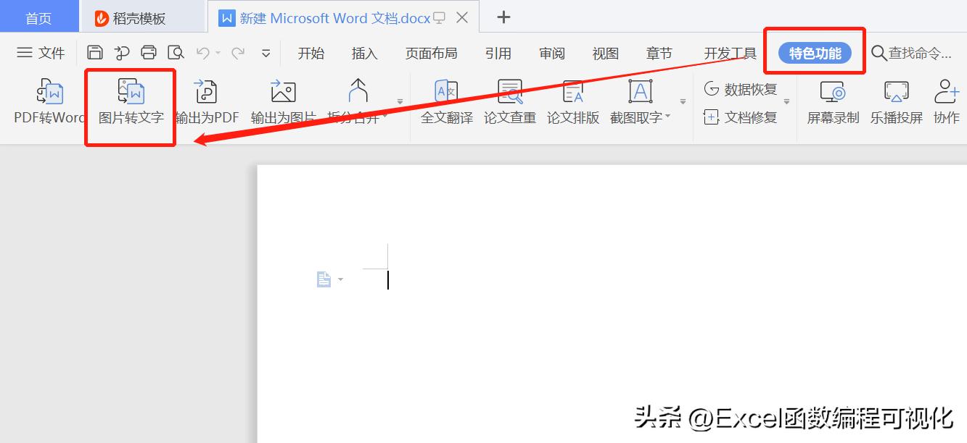Open the 特色功能 ribbon tab
Screen dimensions: 967x443
coord(814,51)
